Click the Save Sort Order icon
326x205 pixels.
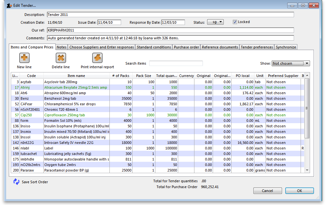pyautogui.click(x=16, y=182)
